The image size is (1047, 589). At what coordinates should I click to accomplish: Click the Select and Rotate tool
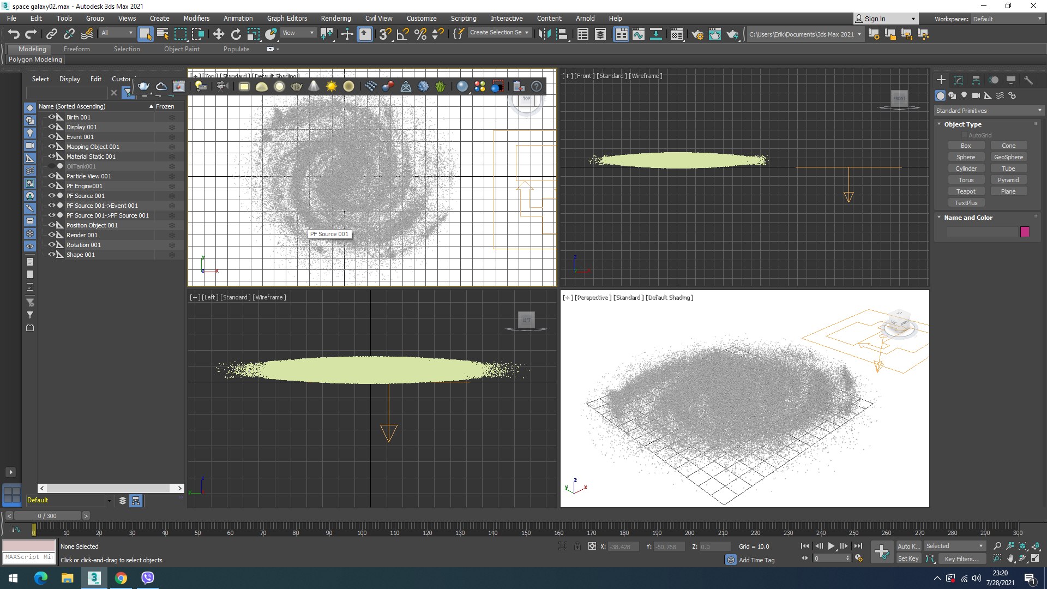point(236,34)
